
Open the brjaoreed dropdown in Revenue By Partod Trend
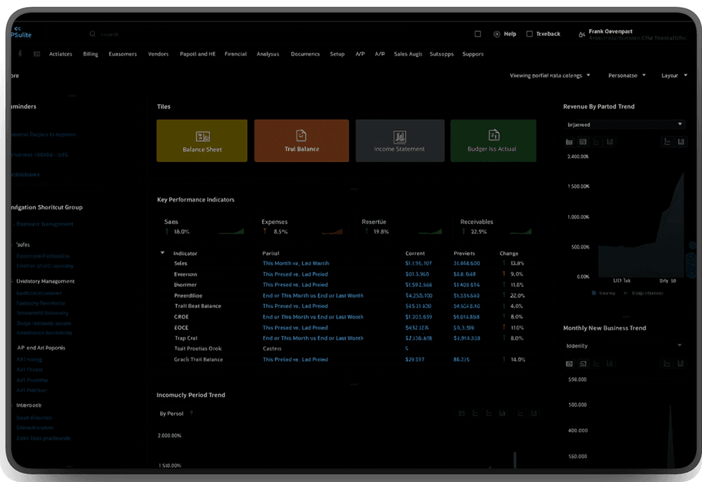tap(623, 123)
